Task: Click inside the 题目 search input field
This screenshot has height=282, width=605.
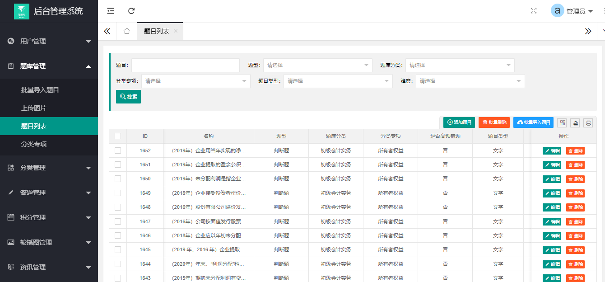Action: click(x=185, y=65)
